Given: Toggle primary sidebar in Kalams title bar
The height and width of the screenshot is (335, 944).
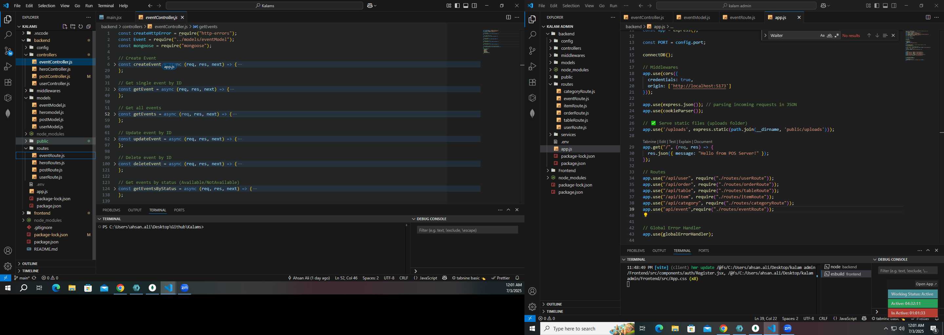Looking at the screenshot, I should 457,6.
